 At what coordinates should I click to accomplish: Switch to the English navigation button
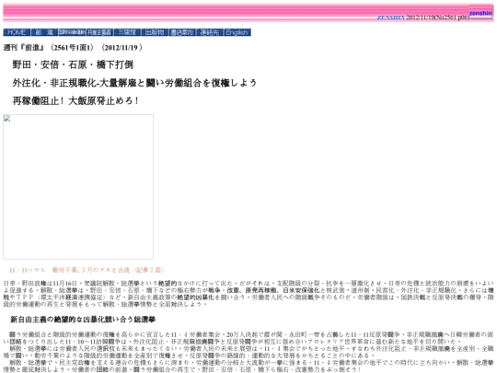pos(237,32)
